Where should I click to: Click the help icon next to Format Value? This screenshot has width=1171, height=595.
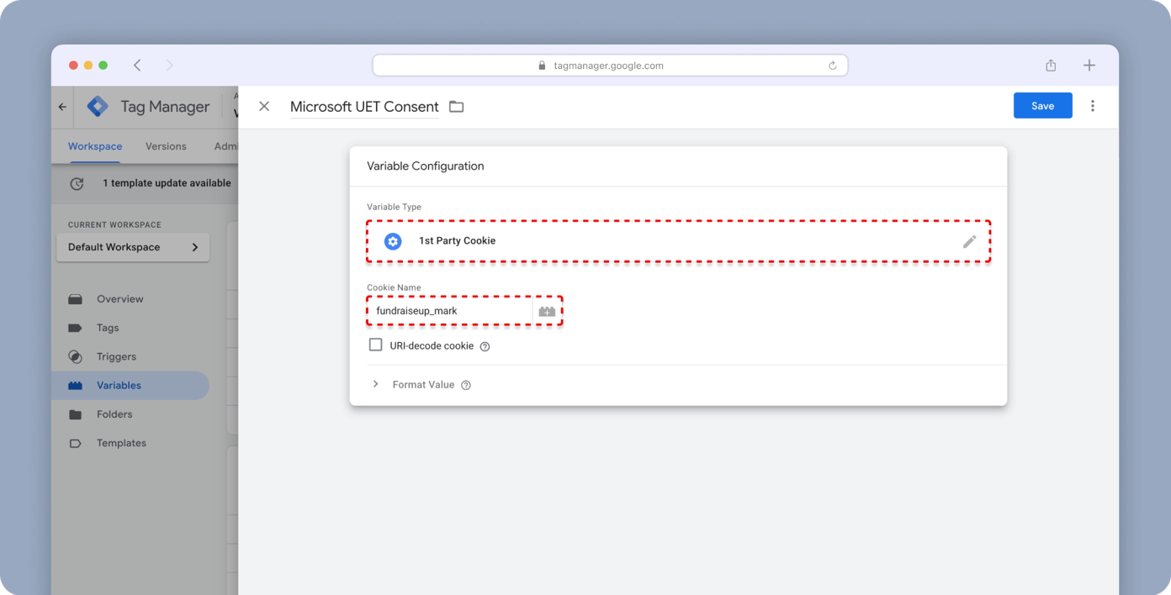click(x=466, y=385)
